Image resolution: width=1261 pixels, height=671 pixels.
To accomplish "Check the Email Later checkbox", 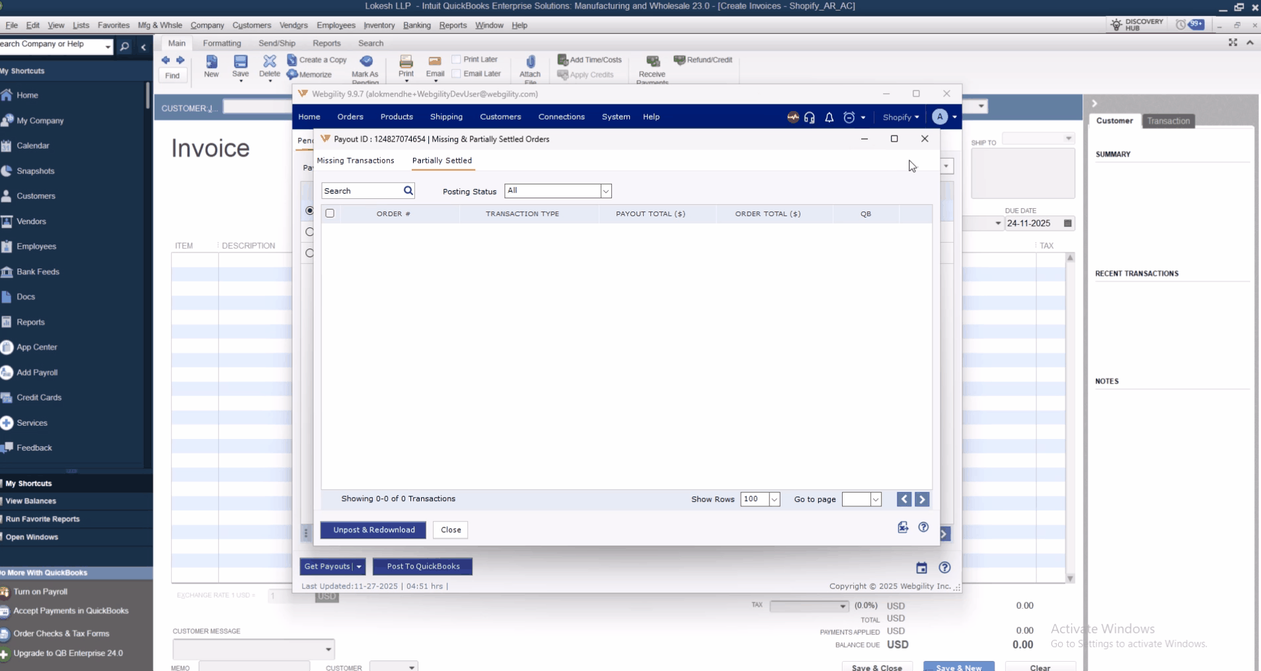I will pyautogui.click(x=456, y=74).
